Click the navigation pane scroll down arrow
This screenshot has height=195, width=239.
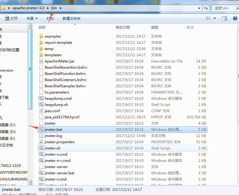click(30, 182)
